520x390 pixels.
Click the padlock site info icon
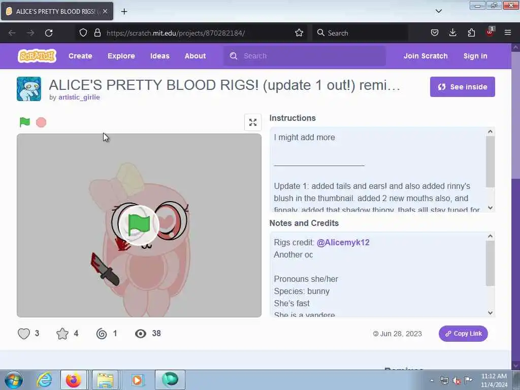coord(97,32)
